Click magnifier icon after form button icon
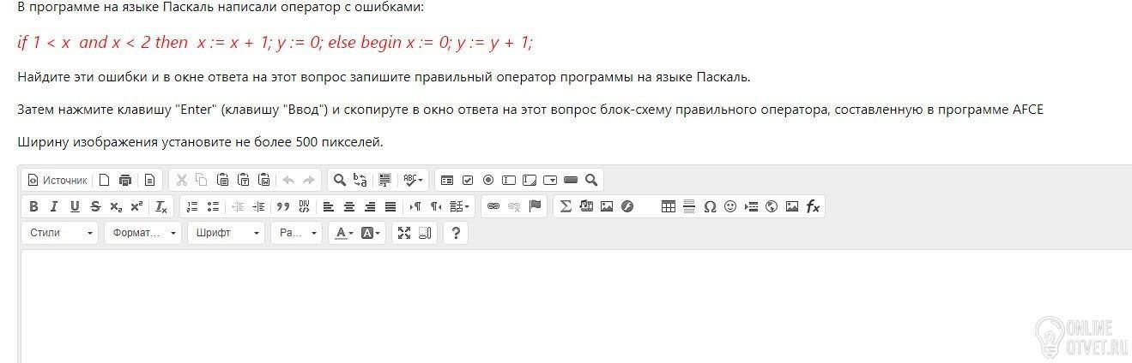The height and width of the screenshot is (363, 1132). pyautogui.click(x=591, y=180)
